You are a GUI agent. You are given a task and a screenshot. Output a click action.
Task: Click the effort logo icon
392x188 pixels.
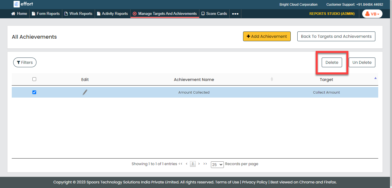coord(17,4)
